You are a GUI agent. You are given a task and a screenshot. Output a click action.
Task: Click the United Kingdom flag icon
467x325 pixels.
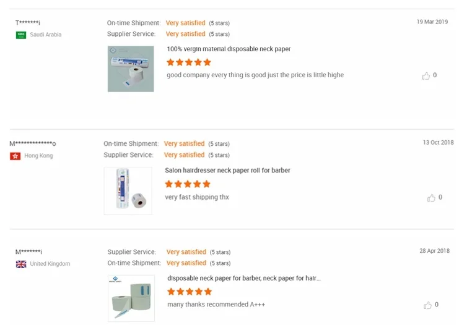(21, 264)
